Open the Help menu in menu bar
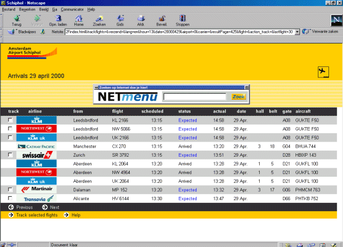This screenshot has height=247, width=343. click(x=91, y=9)
